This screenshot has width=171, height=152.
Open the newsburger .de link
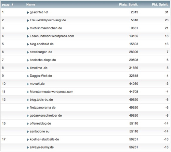point(41,52)
